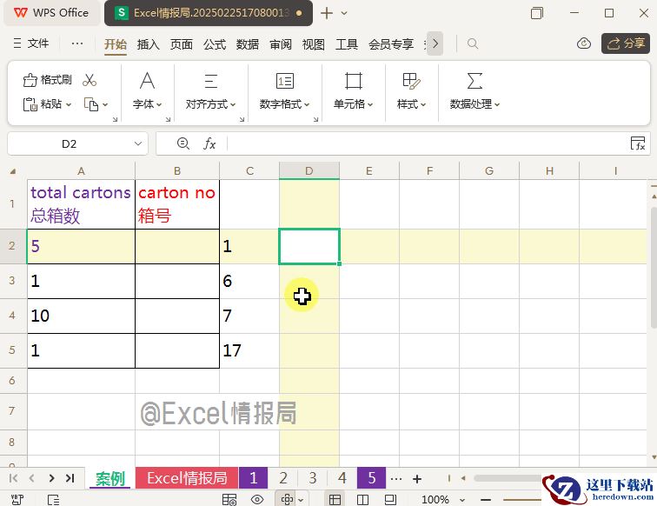Click in the formula bar input field
657x506 pixels.
(x=427, y=143)
